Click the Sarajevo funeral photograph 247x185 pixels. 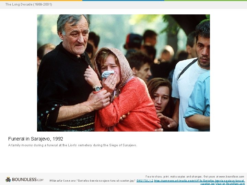pyautogui.click(x=123, y=73)
